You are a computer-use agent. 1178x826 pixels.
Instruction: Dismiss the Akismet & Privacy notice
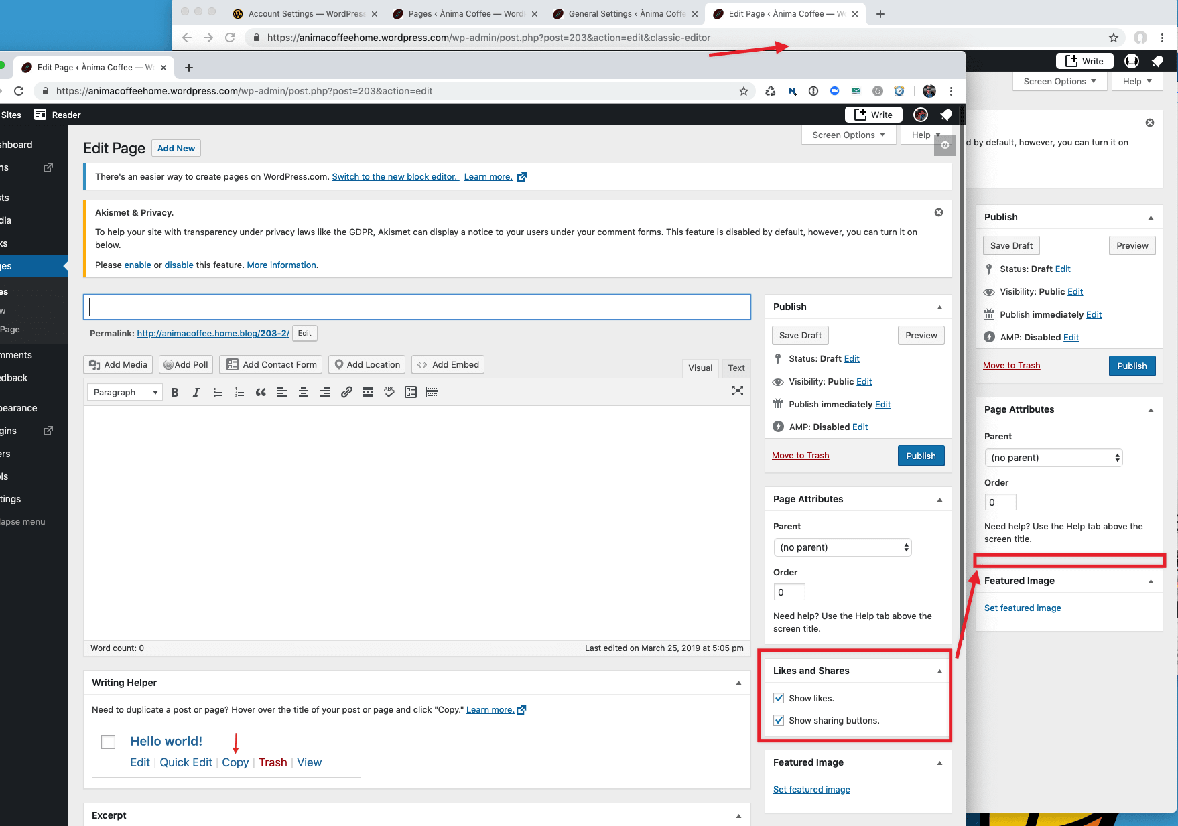pyautogui.click(x=939, y=212)
